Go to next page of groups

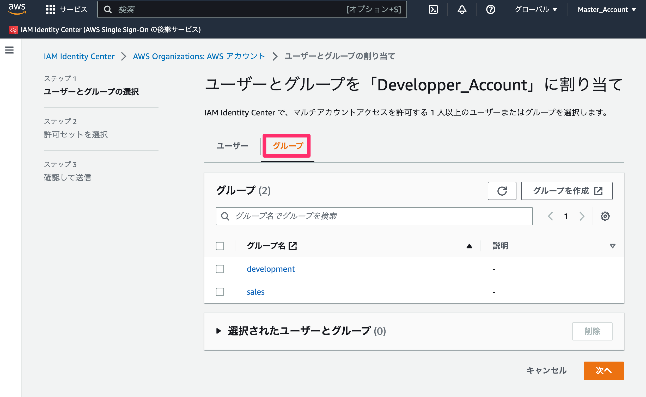[x=582, y=216]
